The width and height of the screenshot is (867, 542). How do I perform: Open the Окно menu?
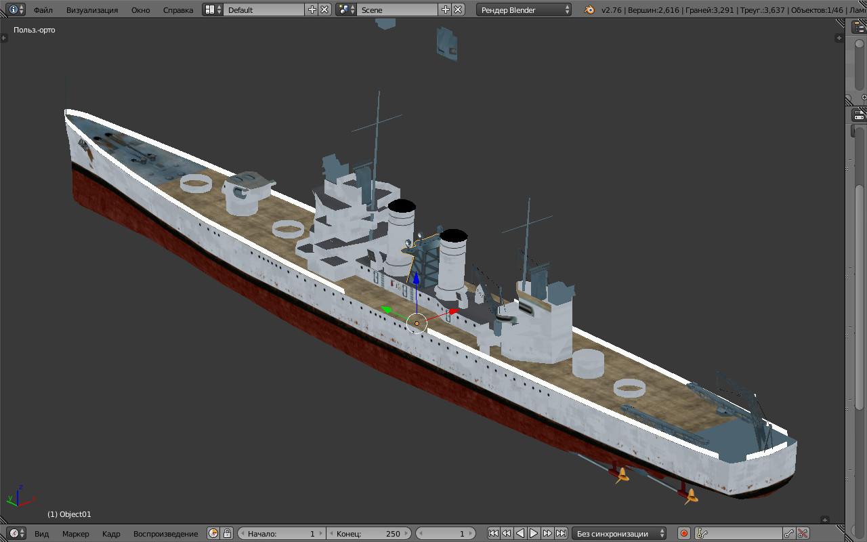tap(141, 10)
